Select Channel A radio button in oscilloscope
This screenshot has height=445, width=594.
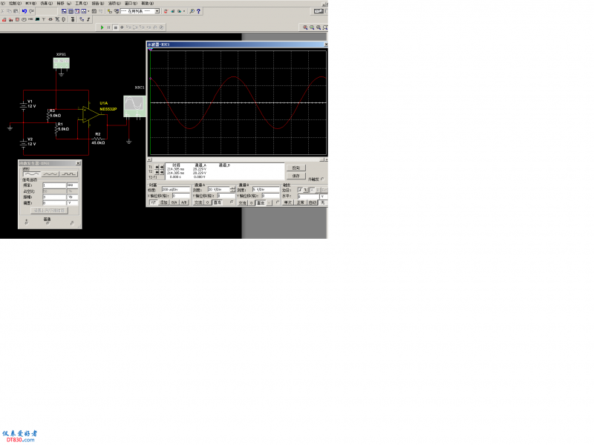tap(232, 200)
